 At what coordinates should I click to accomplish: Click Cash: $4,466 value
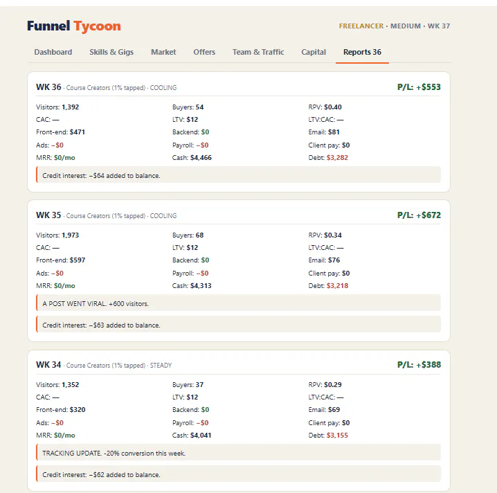[x=192, y=158]
